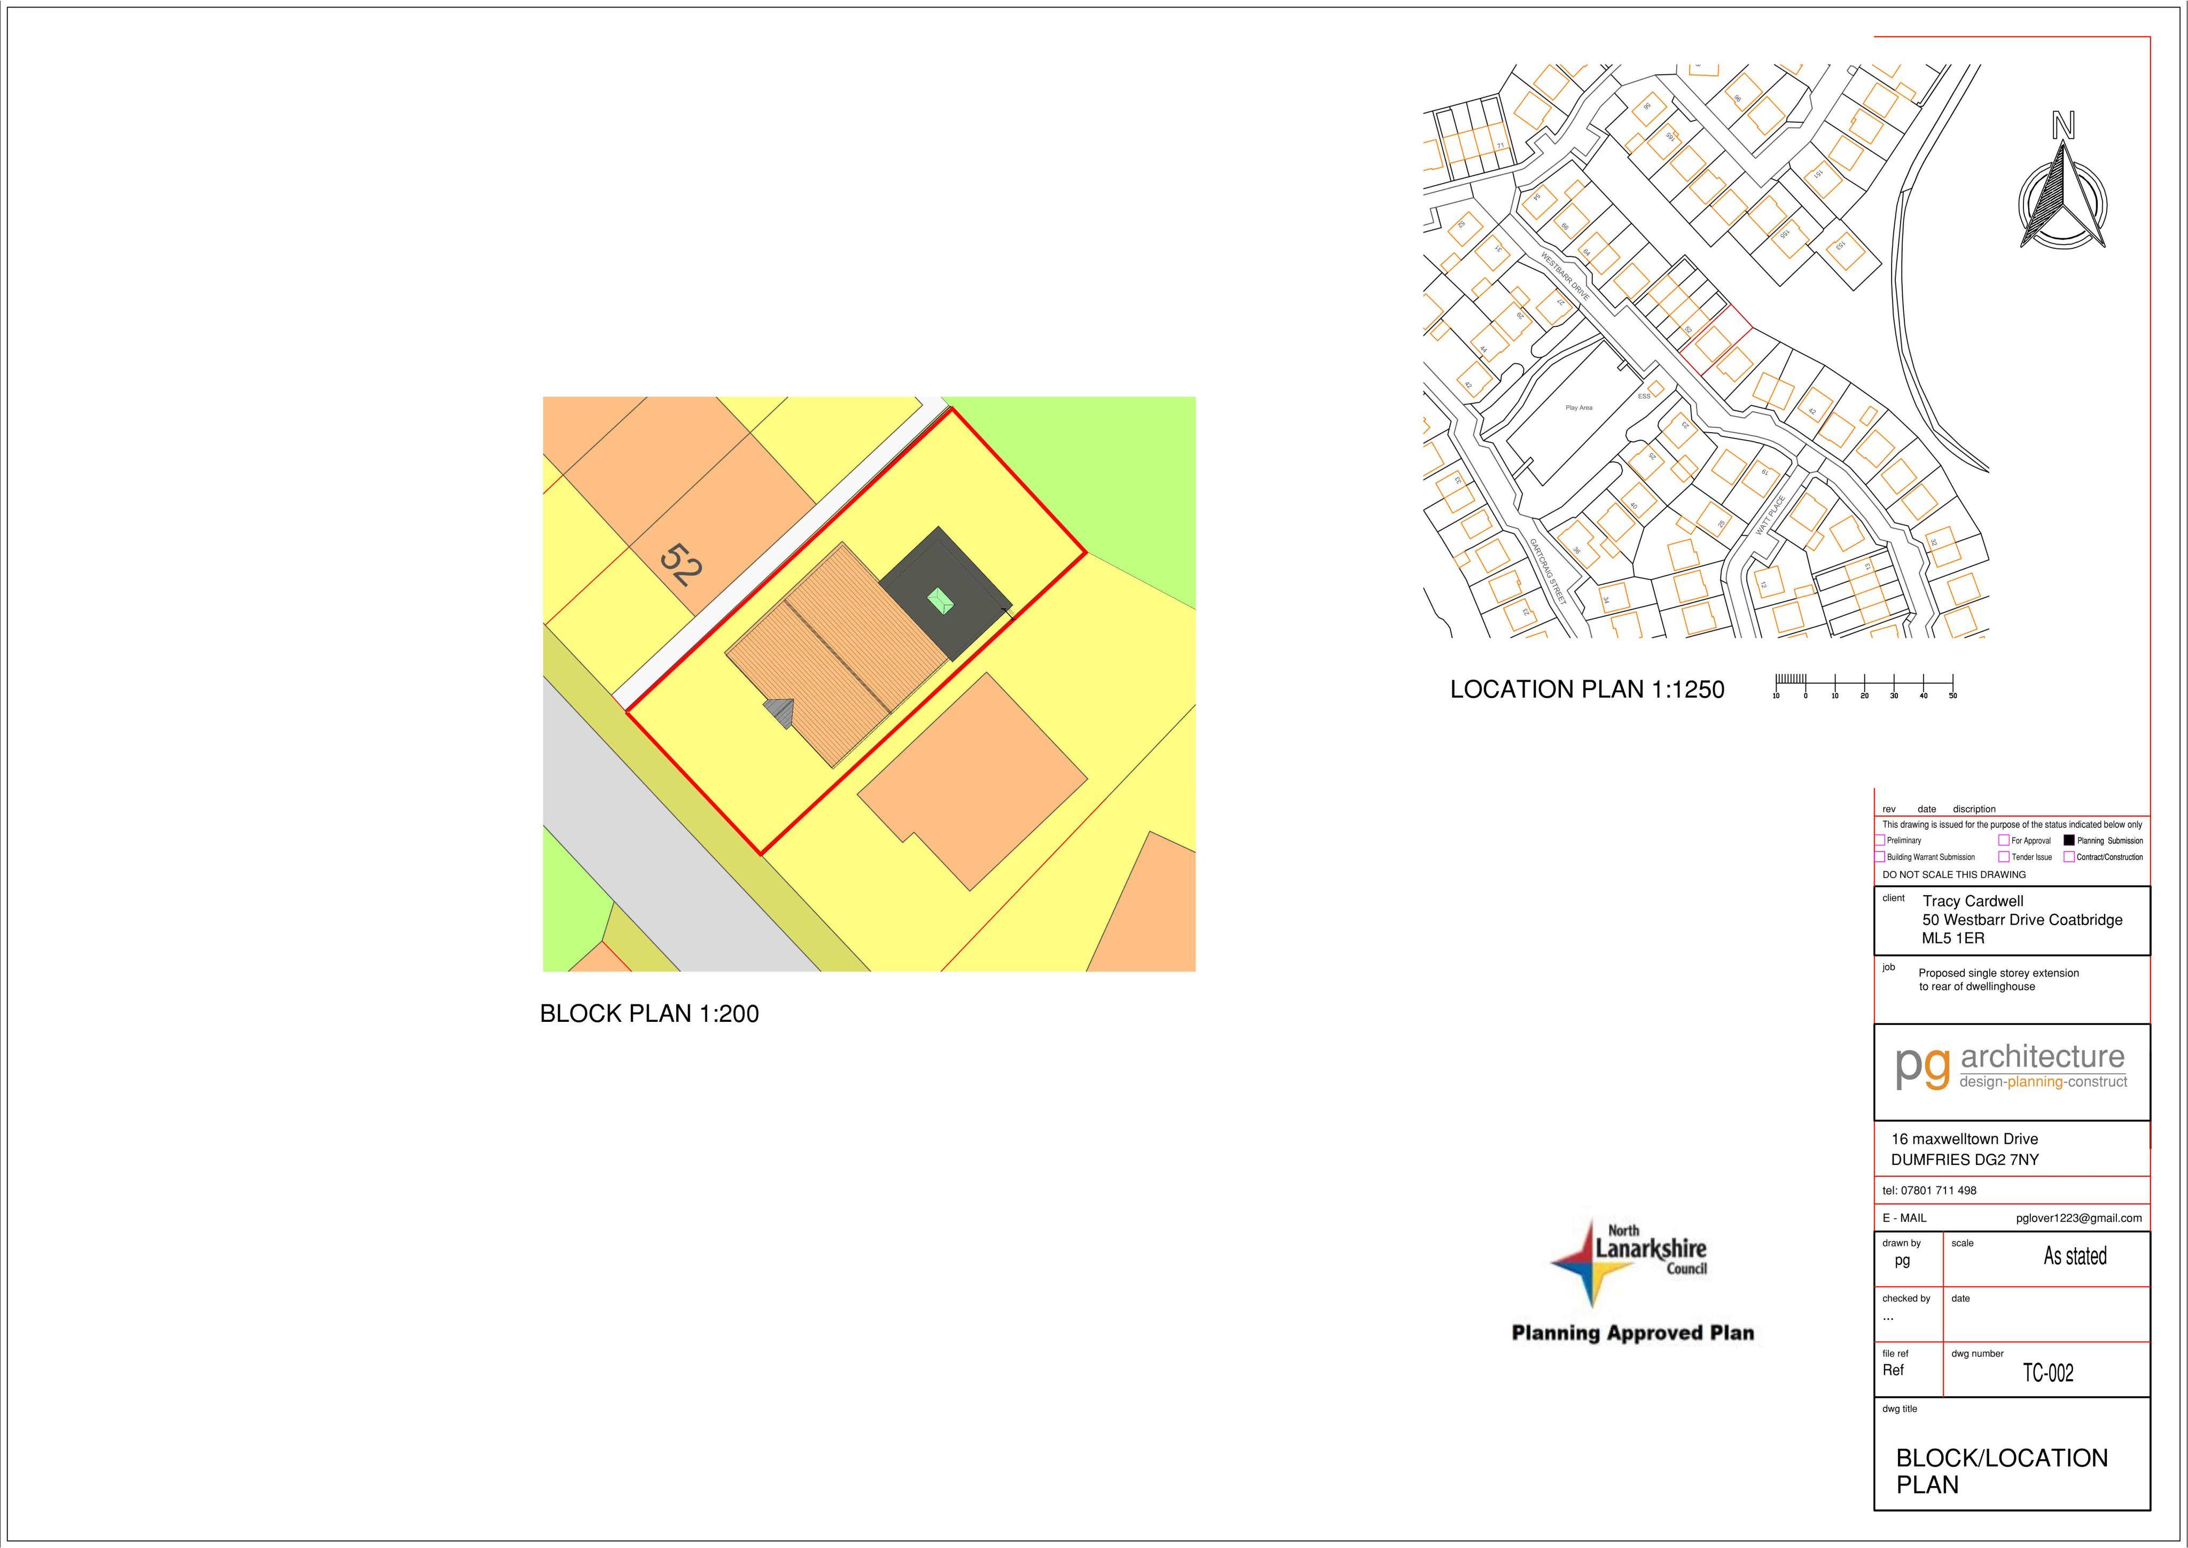Tick the Preliminary status checkbox
The width and height of the screenshot is (2188, 1548).
pos(1880,840)
